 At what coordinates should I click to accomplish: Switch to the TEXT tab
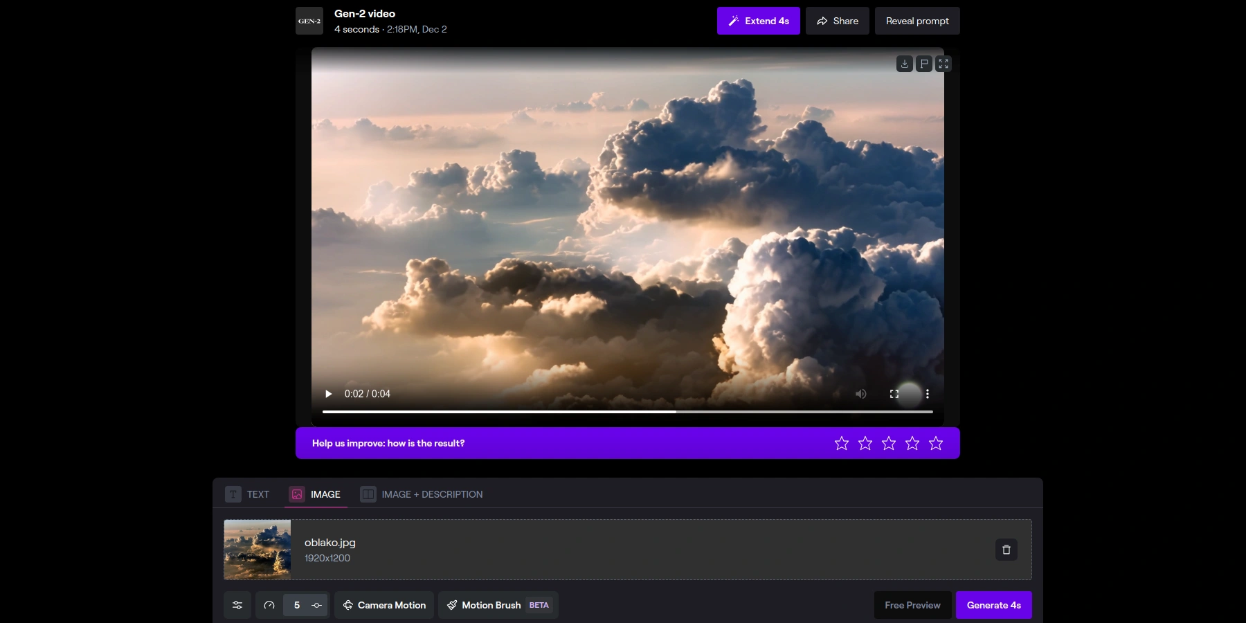pyautogui.click(x=248, y=494)
